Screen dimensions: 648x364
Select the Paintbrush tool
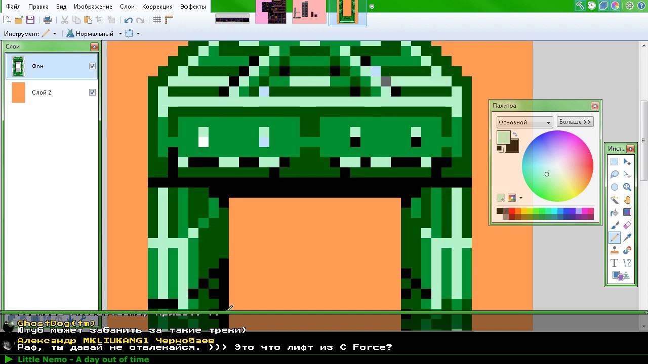pyautogui.click(x=614, y=225)
